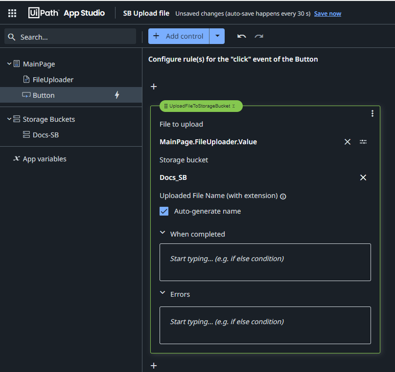Click the search magnifier icon in the sidebar
The image size is (395, 372).
[12, 36]
